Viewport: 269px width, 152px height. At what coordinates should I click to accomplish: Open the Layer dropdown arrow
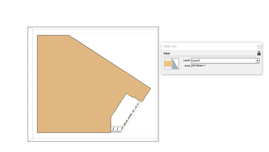[x=257, y=61]
